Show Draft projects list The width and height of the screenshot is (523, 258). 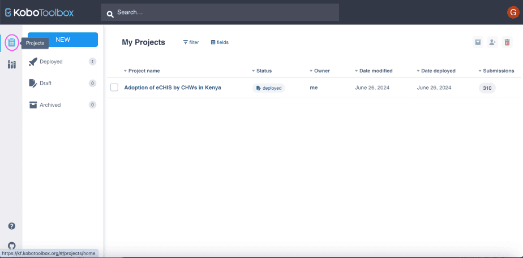(x=63, y=83)
